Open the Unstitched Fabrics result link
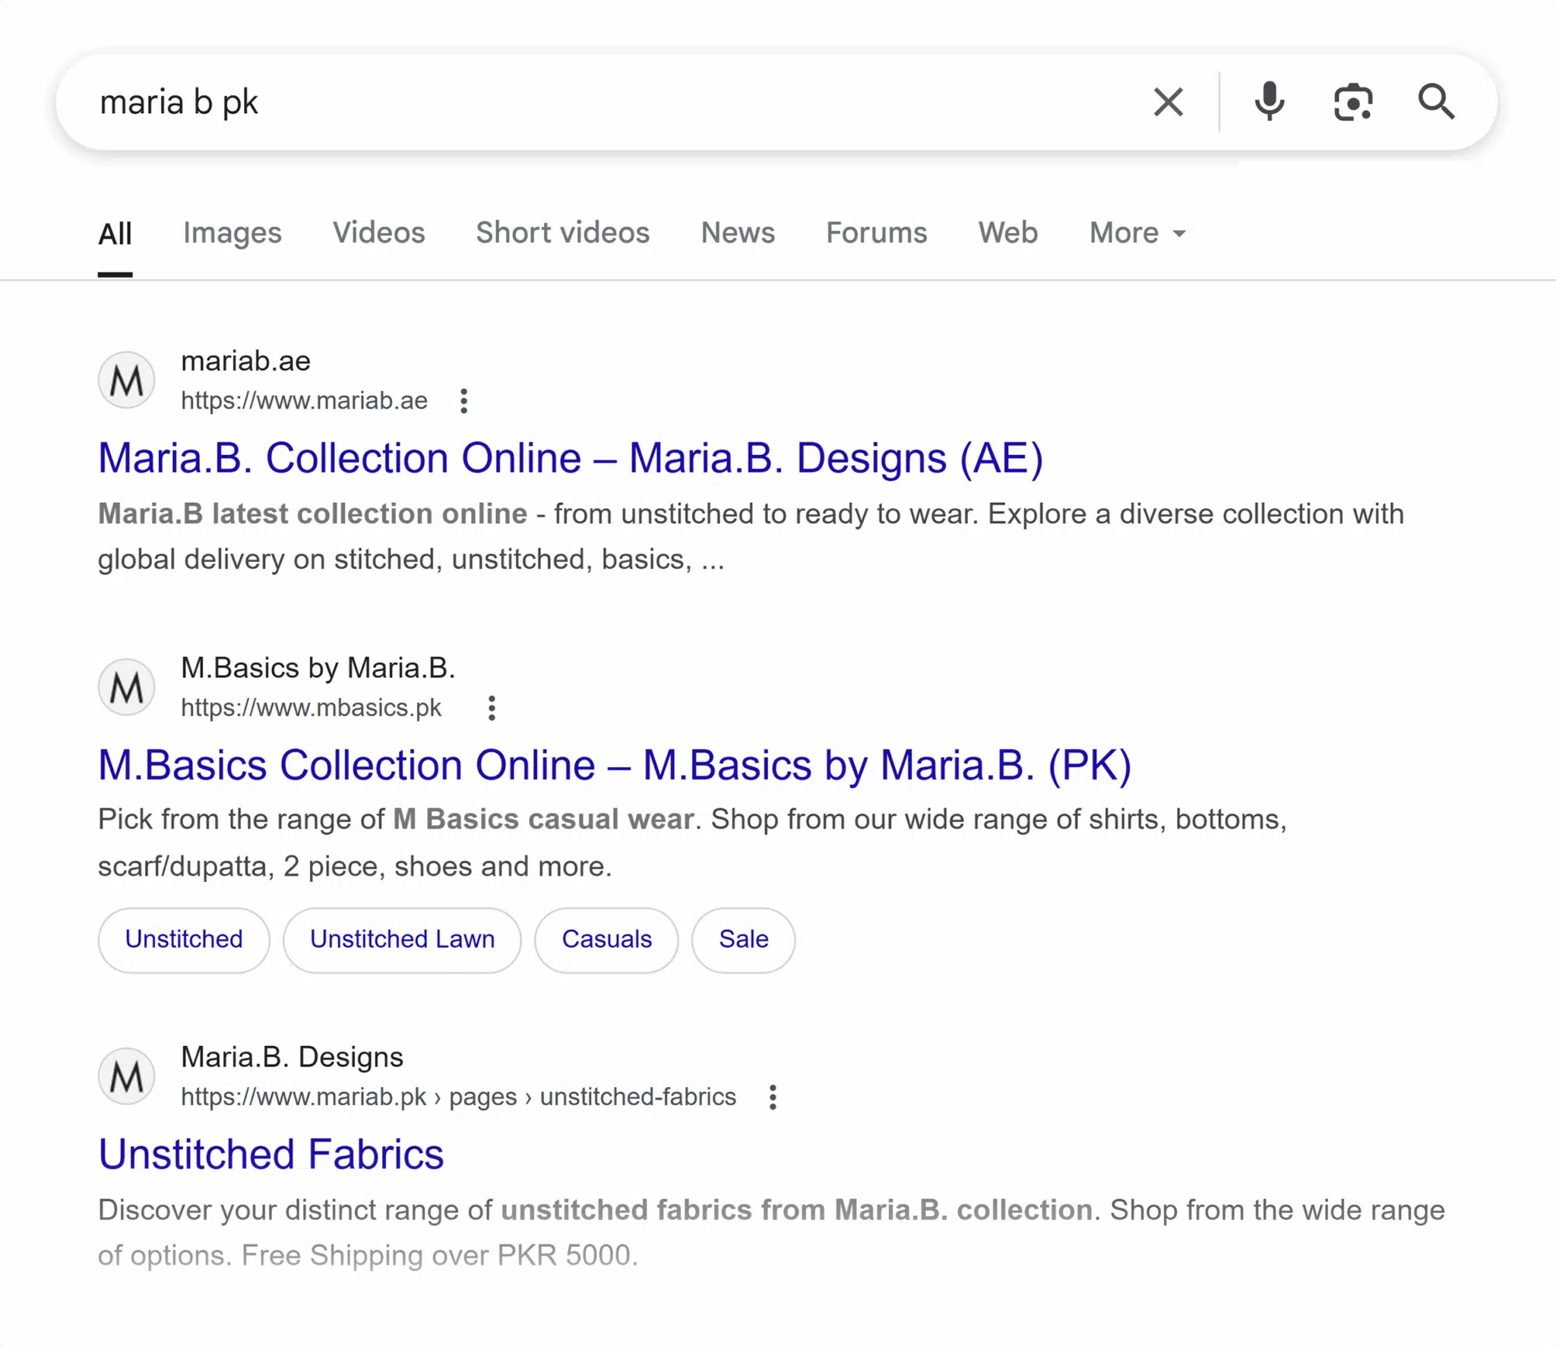 [271, 1155]
